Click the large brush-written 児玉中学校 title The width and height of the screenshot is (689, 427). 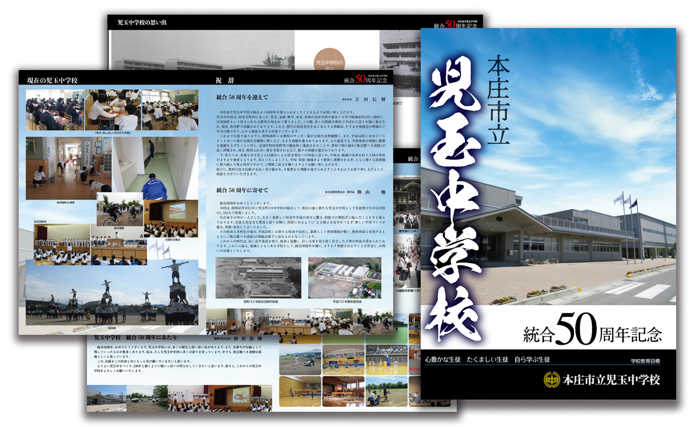[x=455, y=200]
